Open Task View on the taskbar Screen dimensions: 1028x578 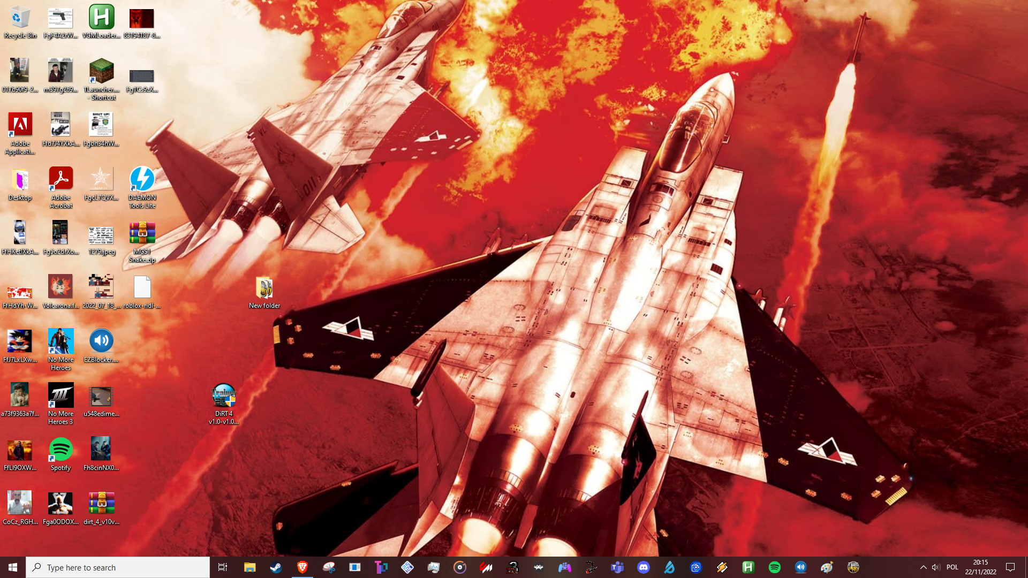[x=223, y=567]
